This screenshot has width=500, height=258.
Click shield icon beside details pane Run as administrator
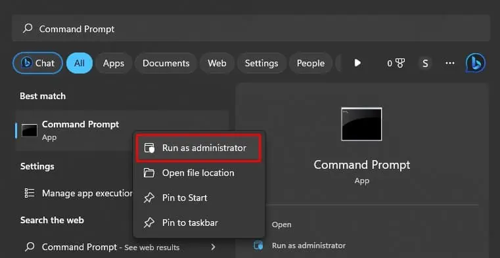(258, 246)
